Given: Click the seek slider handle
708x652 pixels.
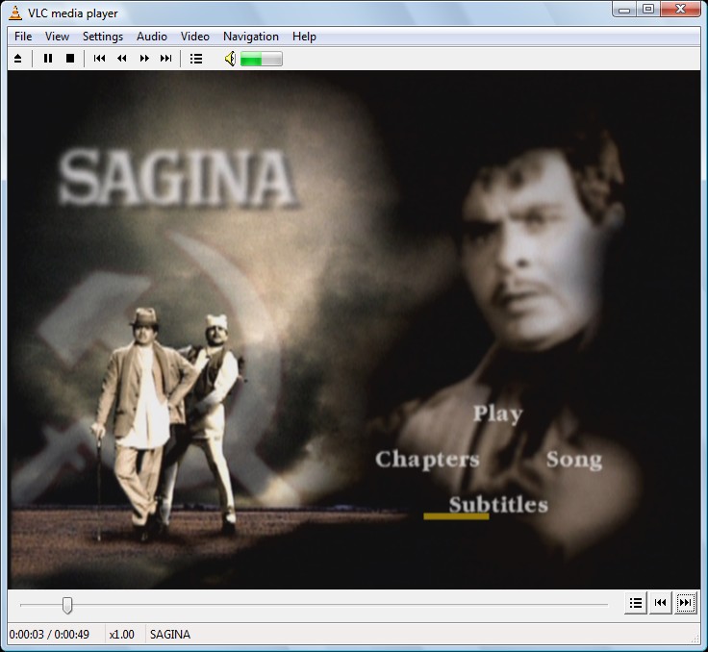Looking at the screenshot, I should click(67, 605).
